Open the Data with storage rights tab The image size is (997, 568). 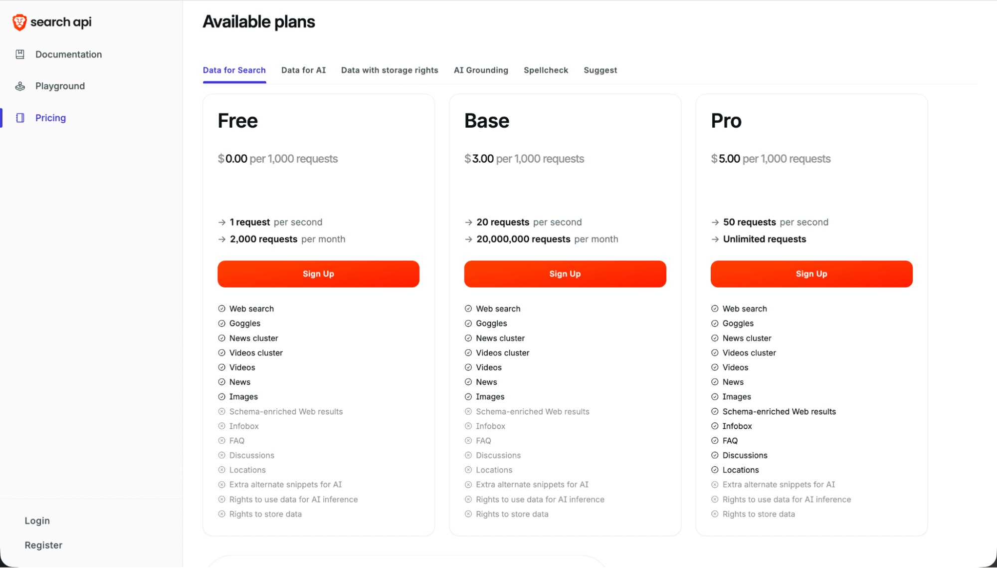(x=390, y=70)
